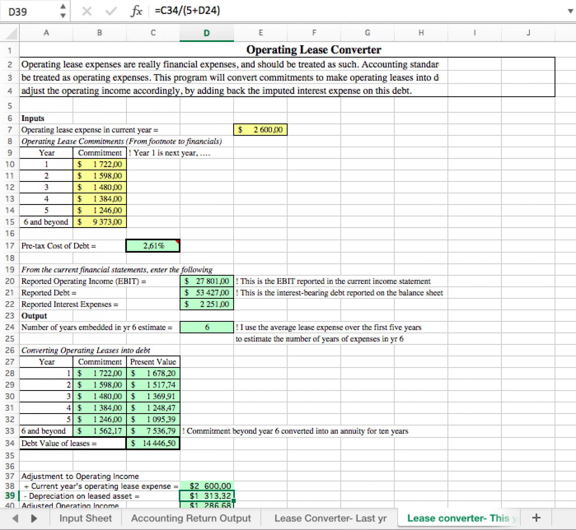Select column J header
The height and width of the screenshot is (530, 576).
point(528,33)
